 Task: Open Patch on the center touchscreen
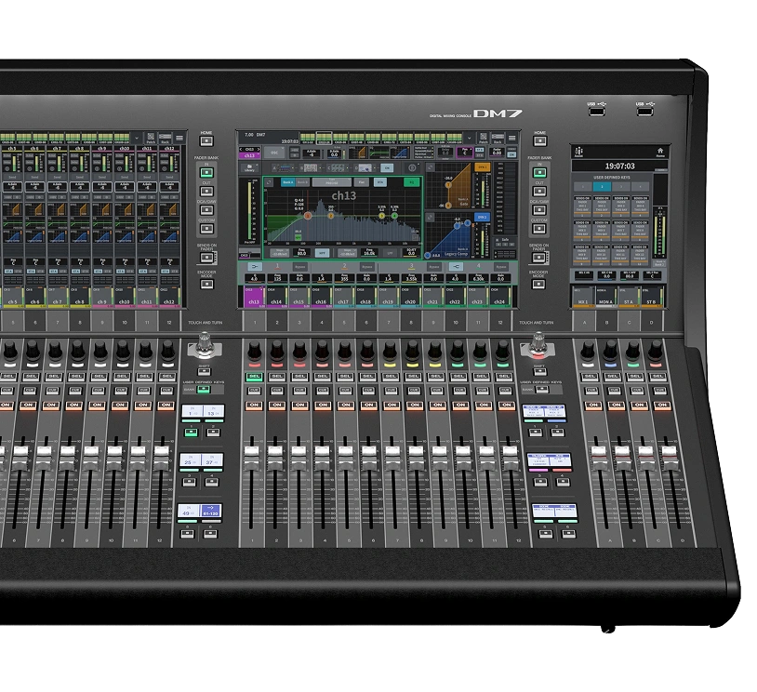point(484,138)
